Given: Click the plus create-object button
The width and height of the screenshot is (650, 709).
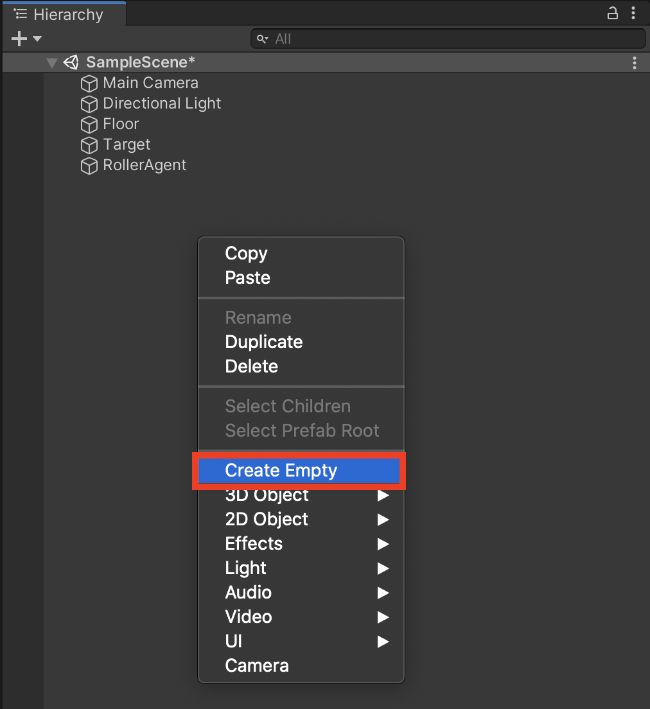Looking at the screenshot, I should pos(19,39).
